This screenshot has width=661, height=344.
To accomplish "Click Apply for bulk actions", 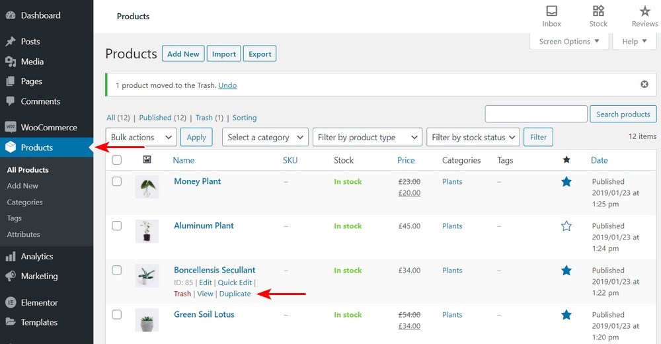I will [x=196, y=137].
